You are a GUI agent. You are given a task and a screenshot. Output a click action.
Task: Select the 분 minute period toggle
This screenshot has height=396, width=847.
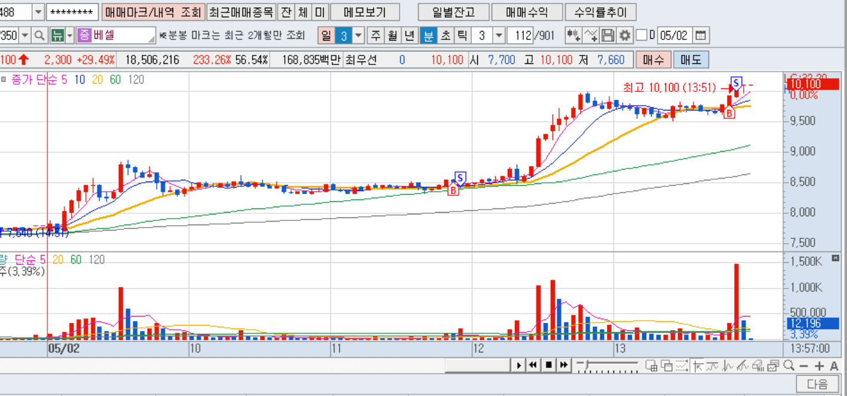428,36
